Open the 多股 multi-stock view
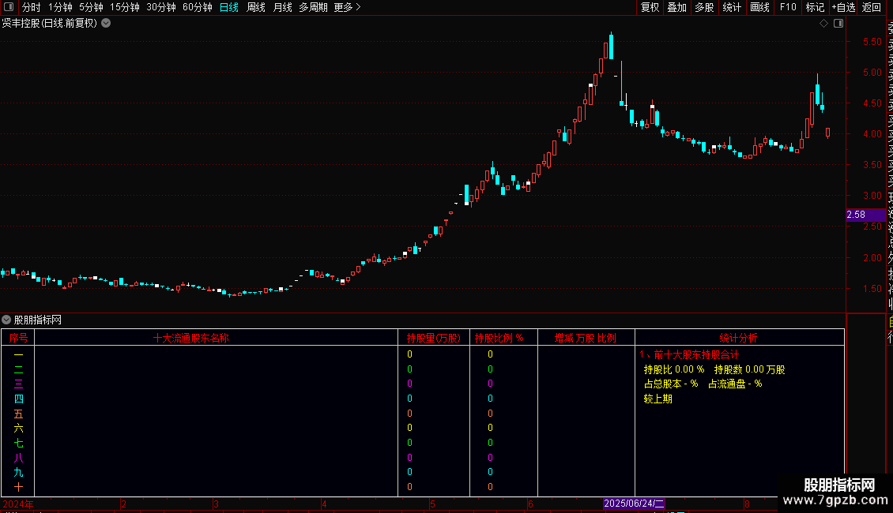 tap(704, 7)
